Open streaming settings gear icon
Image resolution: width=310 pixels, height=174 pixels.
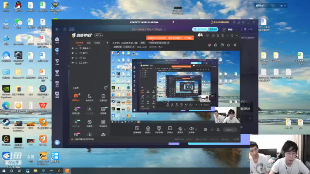(x=218, y=130)
